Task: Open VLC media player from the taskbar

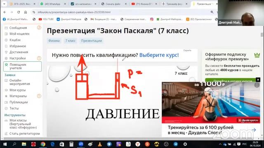Action: coord(100,144)
